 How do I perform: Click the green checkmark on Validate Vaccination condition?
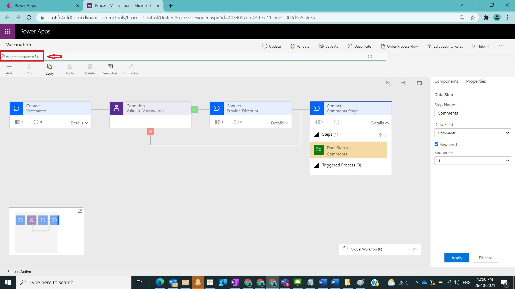point(194,109)
